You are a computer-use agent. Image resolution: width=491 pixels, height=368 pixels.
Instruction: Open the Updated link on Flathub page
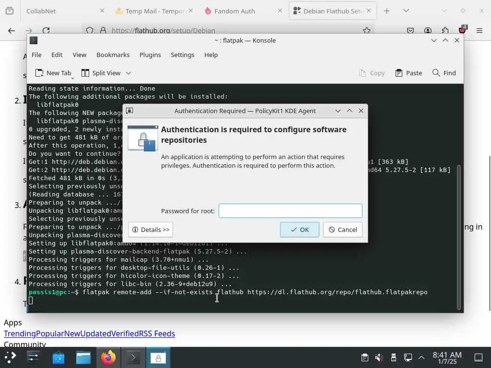pos(96,333)
